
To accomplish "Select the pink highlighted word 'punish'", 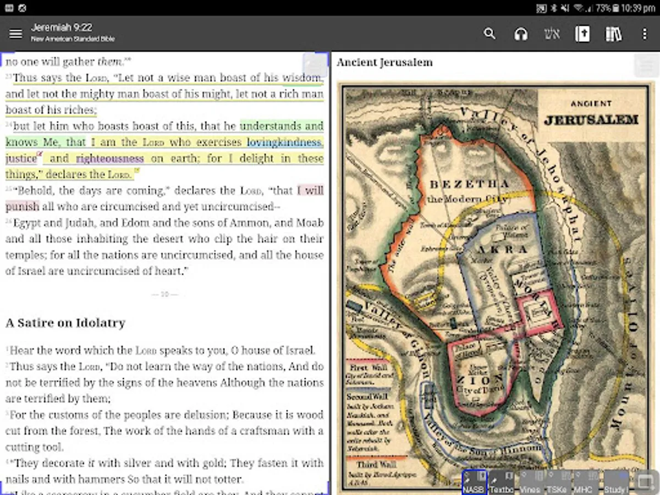I will (x=22, y=207).
